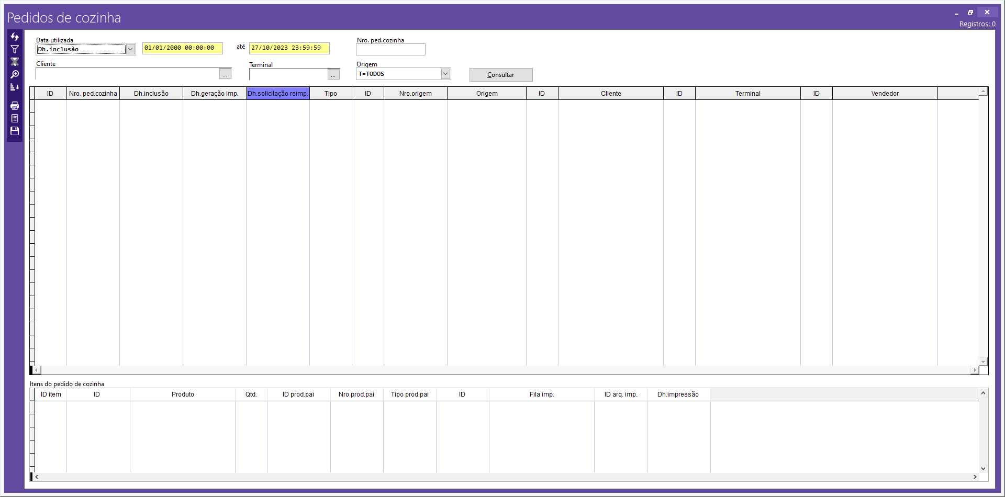The image size is (1005, 497).
Task: Click the Registros: 0 link
Action: [977, 24]
